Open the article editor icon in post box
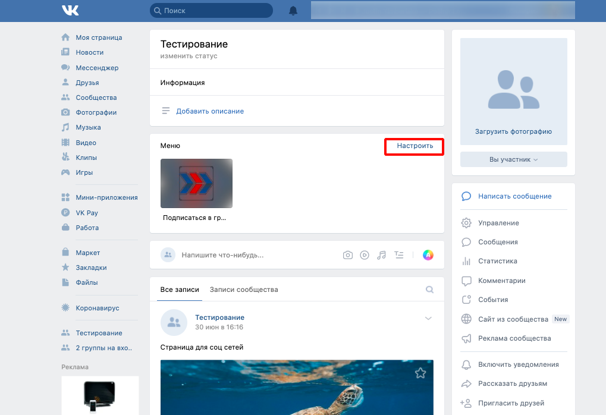Viewport: 606px width, 415px height. pos(399,255)
